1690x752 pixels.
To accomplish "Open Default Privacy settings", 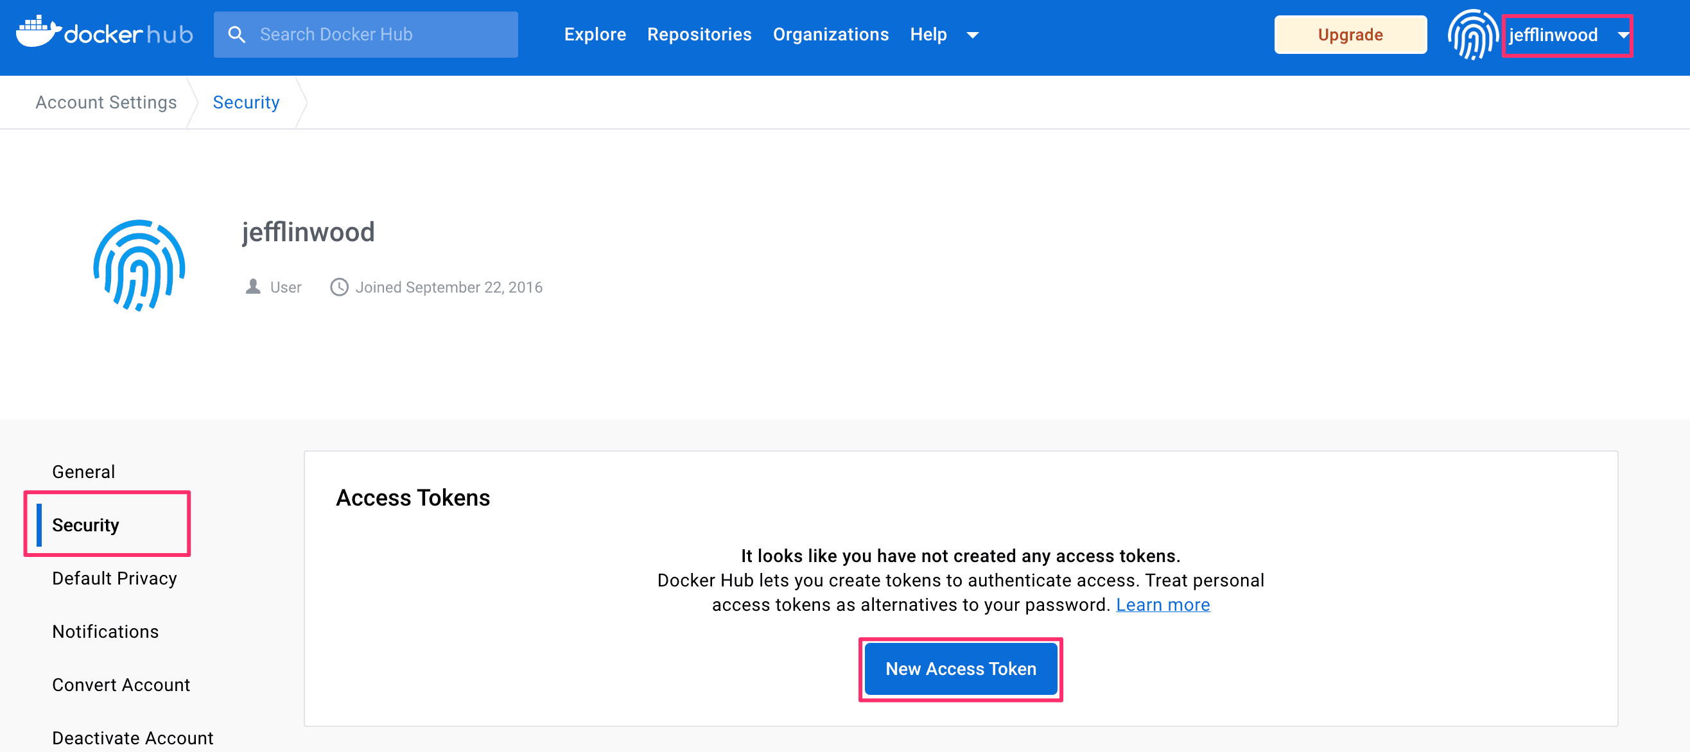I will point(114,578).
